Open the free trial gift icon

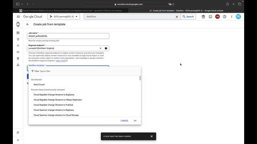pos(203,17)
